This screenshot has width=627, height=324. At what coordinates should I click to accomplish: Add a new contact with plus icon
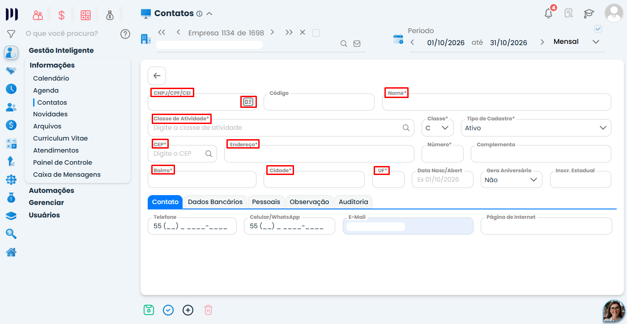(188, 310)
